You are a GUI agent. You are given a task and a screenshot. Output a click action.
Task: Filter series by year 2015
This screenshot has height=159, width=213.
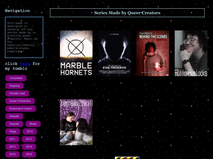coord(13,154)
